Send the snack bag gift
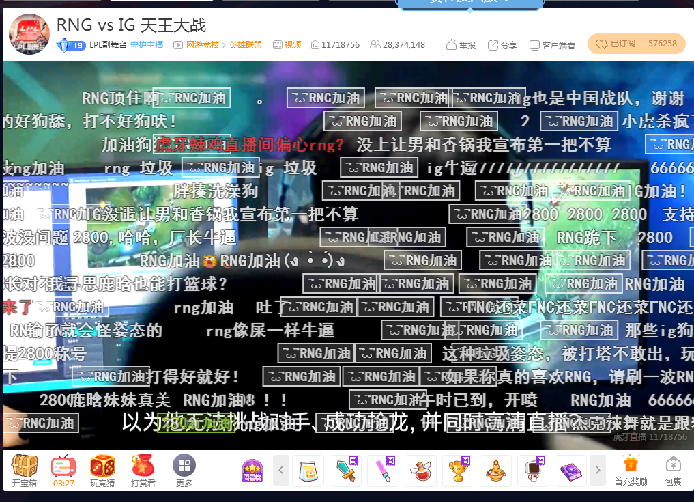 308,471
